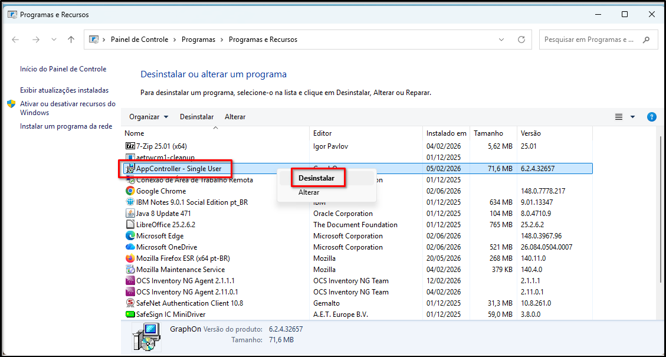Click Programas e Recursos in breadcrumb

pos(263,40)
